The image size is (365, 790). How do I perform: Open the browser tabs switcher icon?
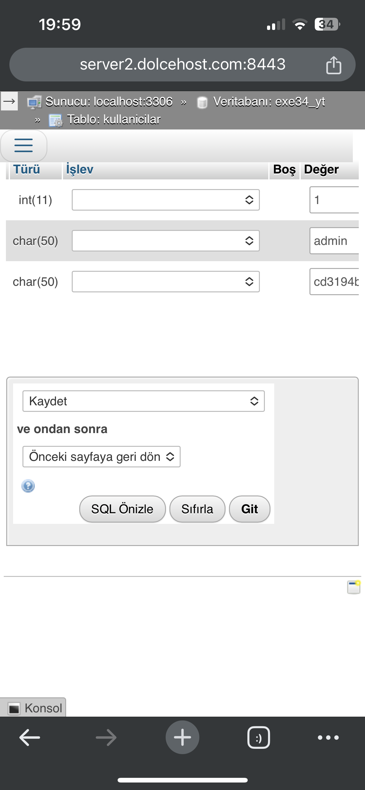(x=259, y=738)
